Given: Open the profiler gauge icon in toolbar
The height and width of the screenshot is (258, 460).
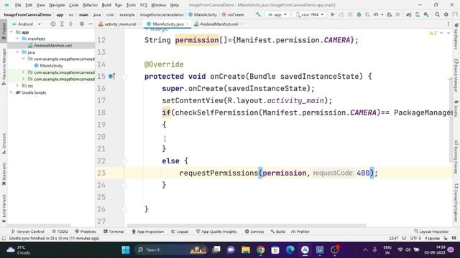Looking at the screenshot, I should [376, 14].
